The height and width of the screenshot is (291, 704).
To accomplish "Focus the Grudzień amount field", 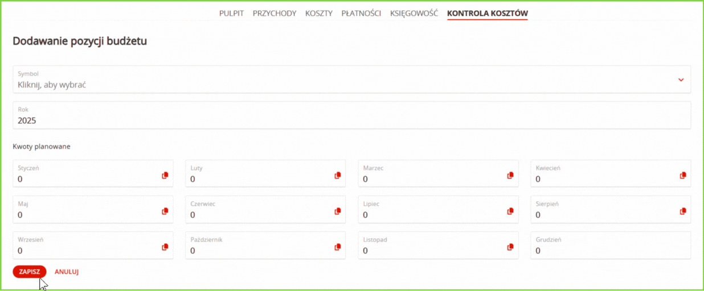I will 611,245.
